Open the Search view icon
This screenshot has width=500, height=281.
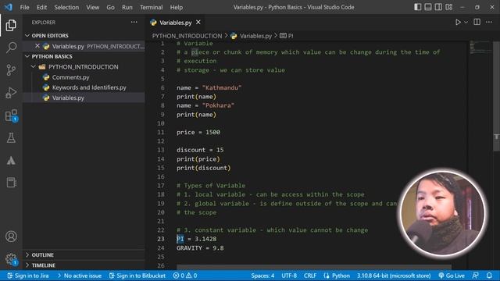click(x=11, y=48)
